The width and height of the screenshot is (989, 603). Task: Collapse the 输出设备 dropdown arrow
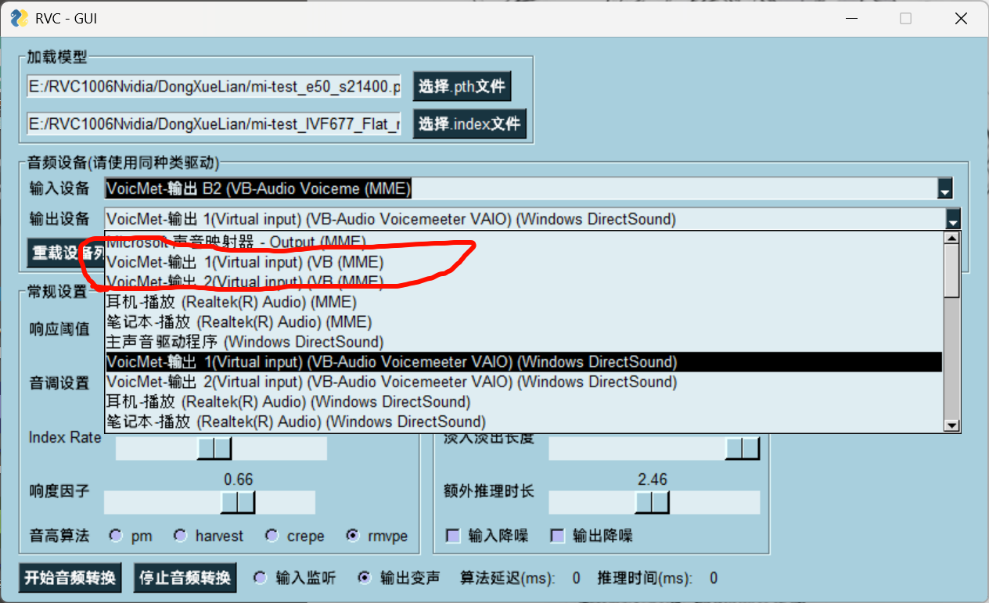[x=952, y=219]
